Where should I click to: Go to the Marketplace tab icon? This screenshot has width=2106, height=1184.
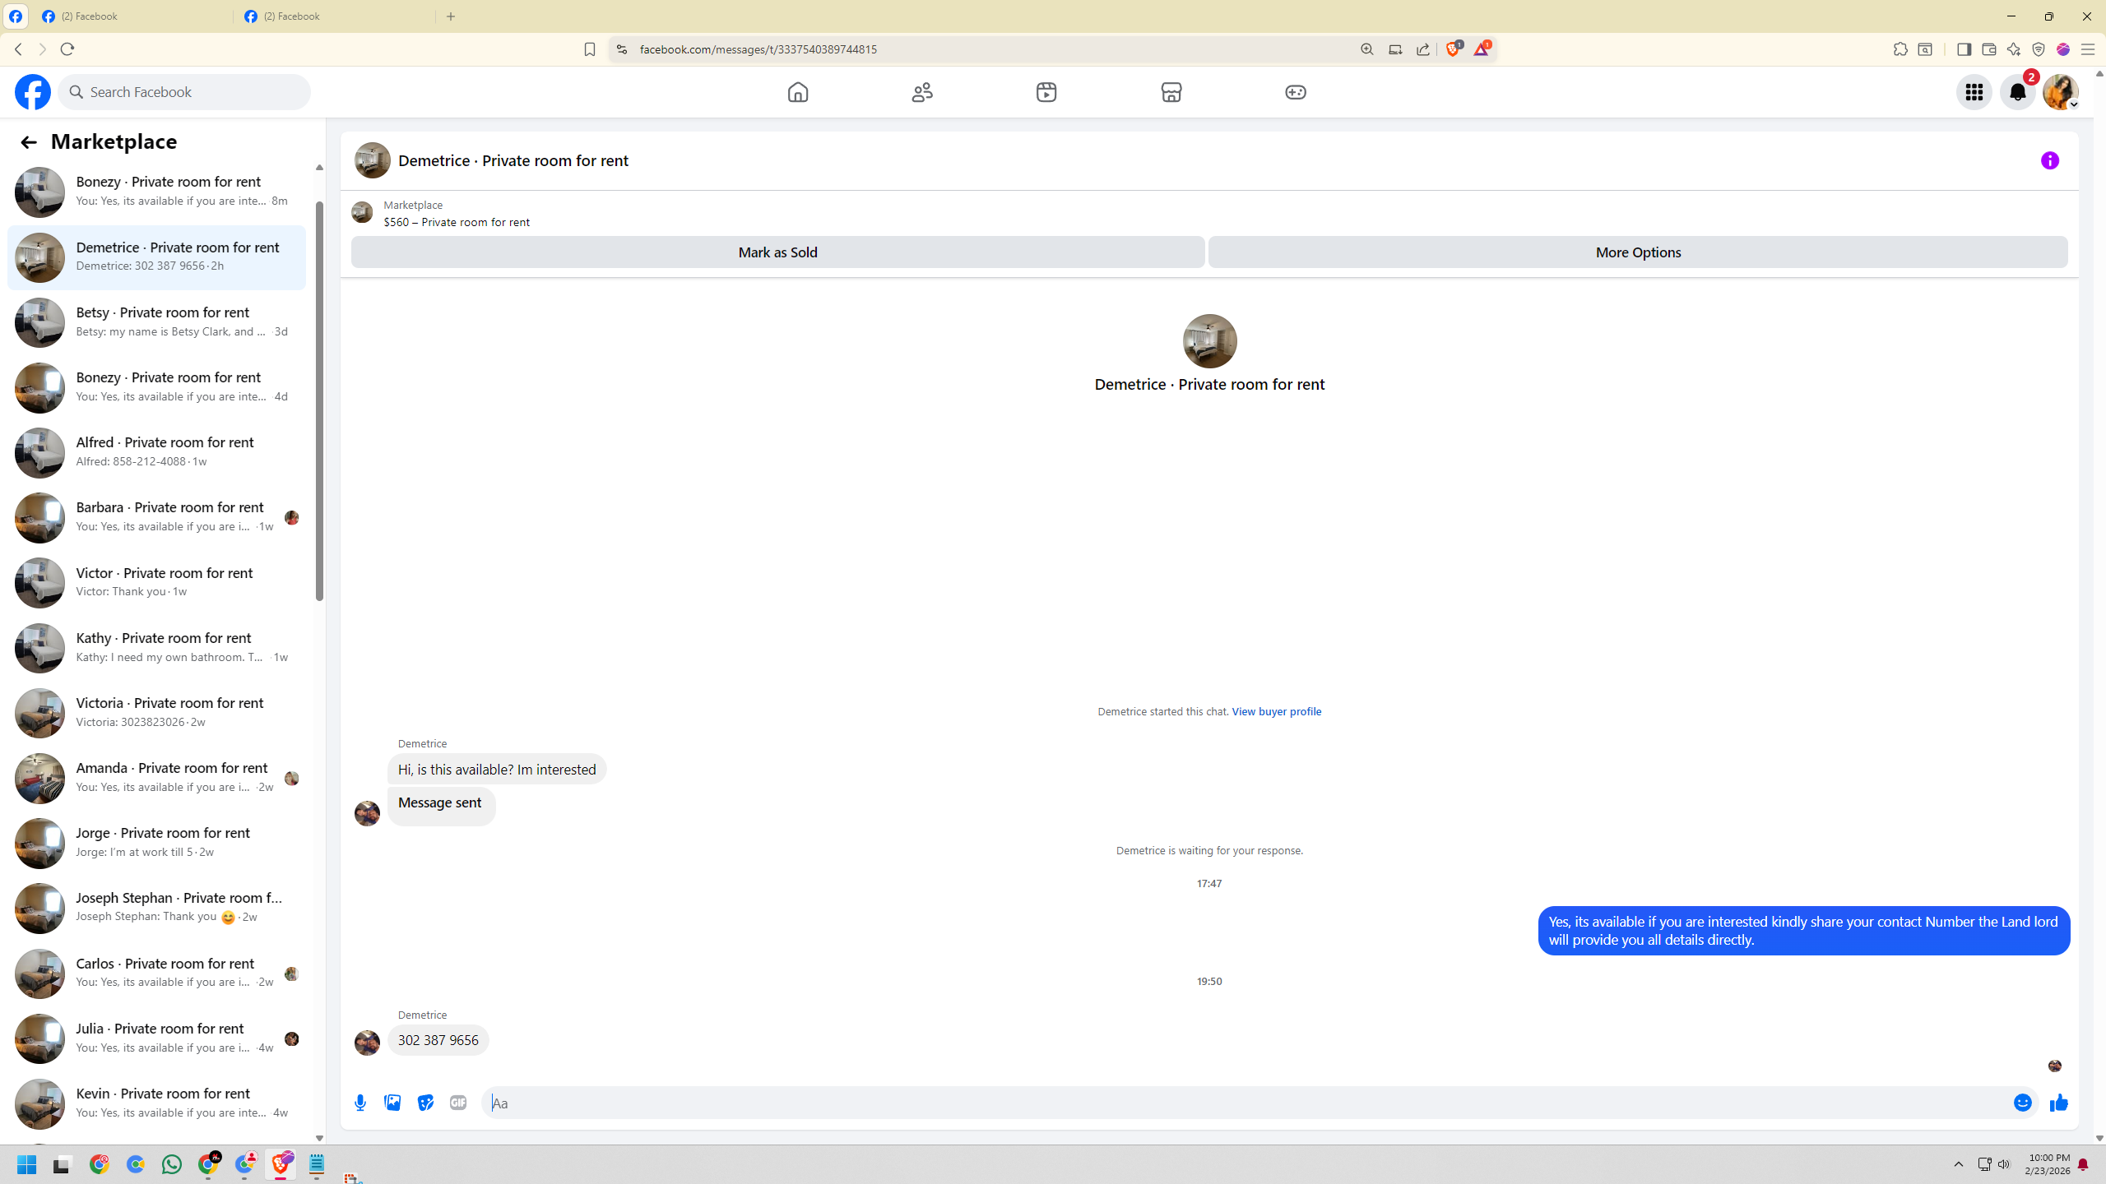pos(1171,92)
